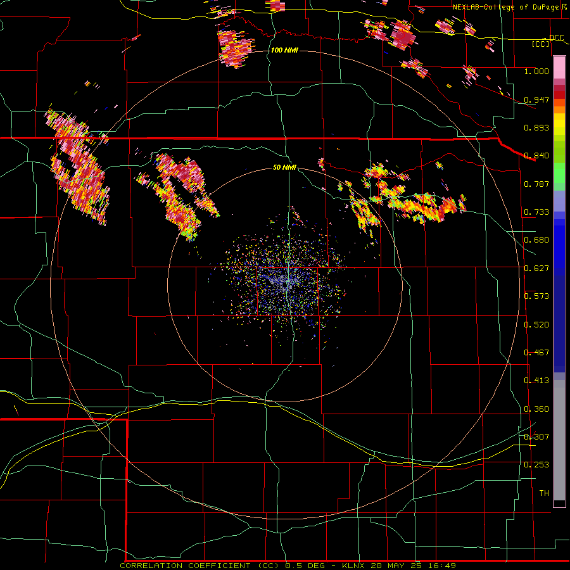Viewport: 570px width, 570px height.
Task: Click the CORRELATION COEFFICIENT (CC) caption text
Action: point(199,566)
